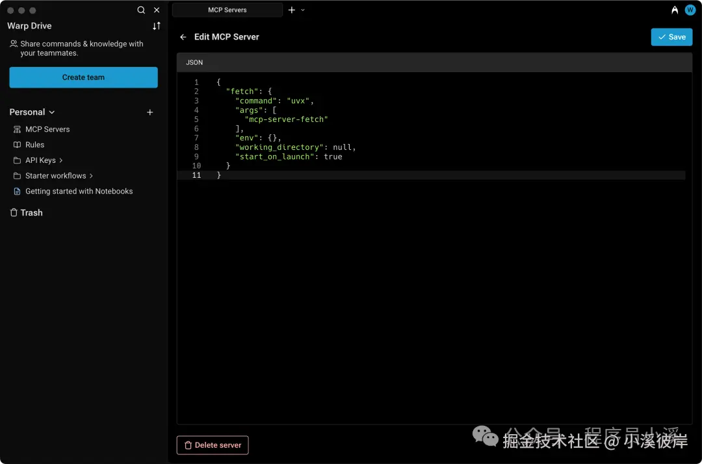Viewport: 702px width, 464px height.
Task: Select the Starter workflows label
Action: point(55,176)
